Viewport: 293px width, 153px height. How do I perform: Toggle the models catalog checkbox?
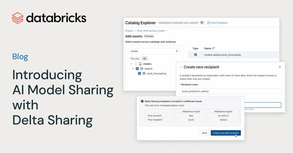(x=136, y=64)
